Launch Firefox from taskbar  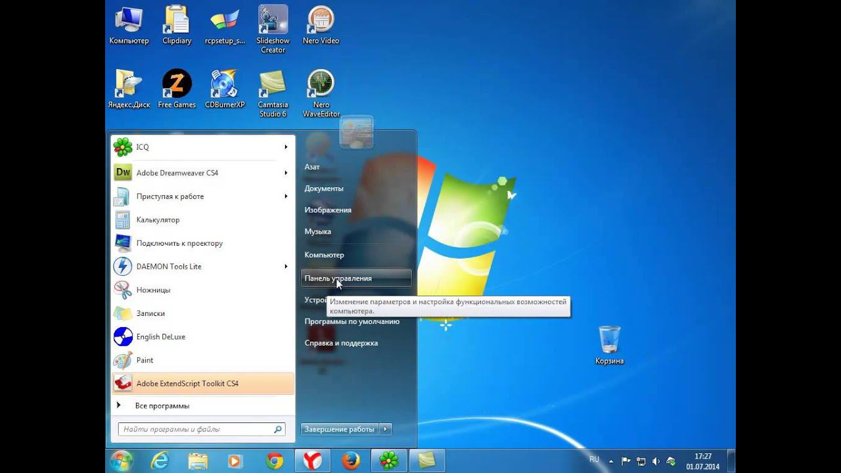[x=350, y=461]
